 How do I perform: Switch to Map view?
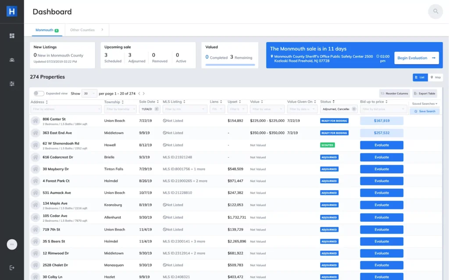point(435,77)
